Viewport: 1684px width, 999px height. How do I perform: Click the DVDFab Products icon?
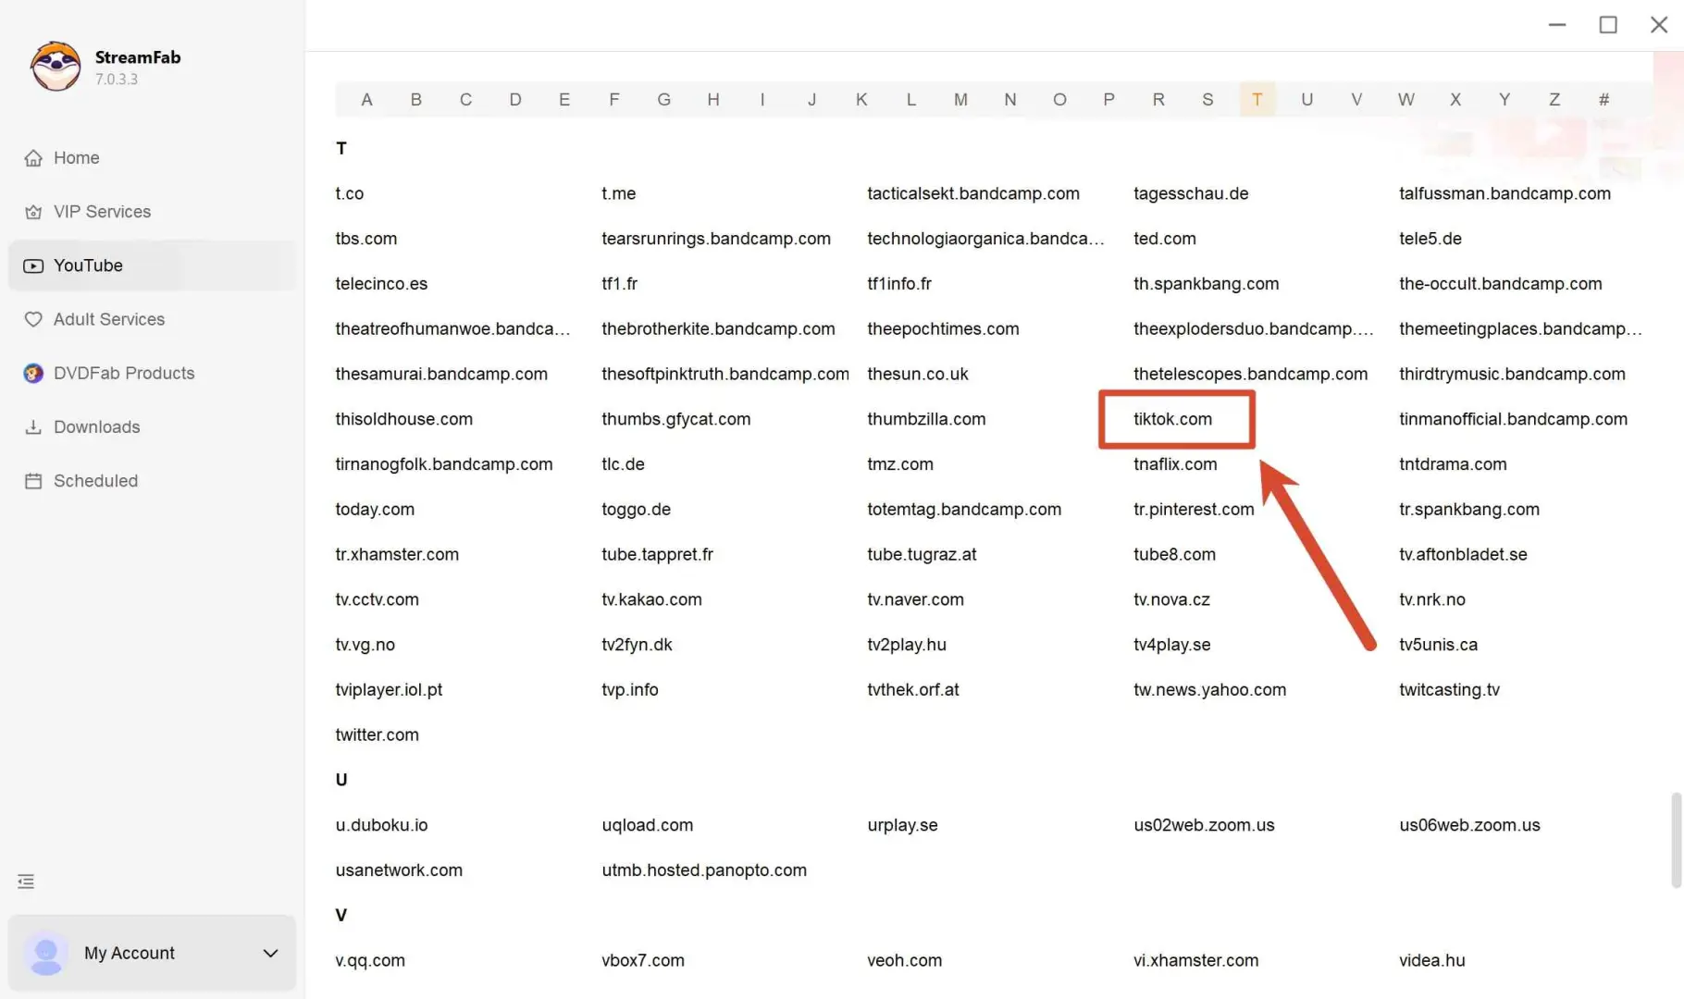[33, 373]
